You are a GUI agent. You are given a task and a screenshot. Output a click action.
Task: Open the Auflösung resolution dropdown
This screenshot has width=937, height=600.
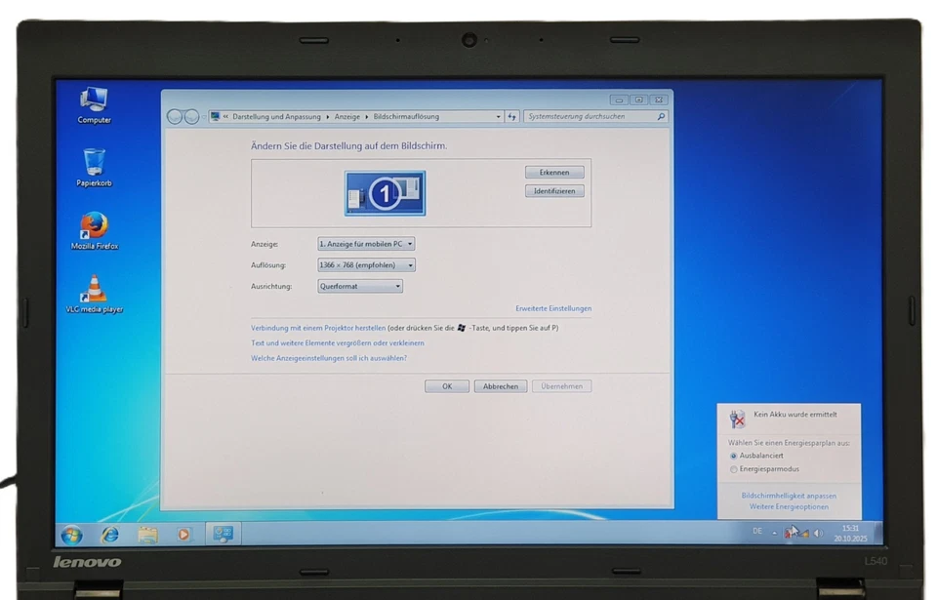(x=366, y=264)
